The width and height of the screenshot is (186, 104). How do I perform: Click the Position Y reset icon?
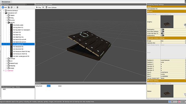tap(185, 62)
